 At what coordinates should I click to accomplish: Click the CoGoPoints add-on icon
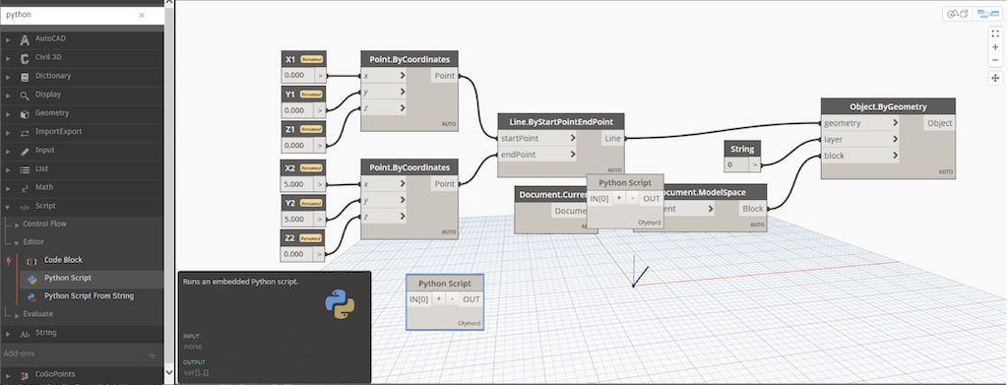(25, 375)
